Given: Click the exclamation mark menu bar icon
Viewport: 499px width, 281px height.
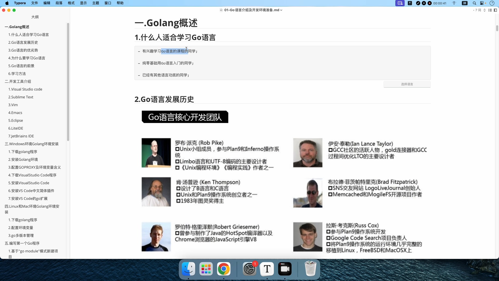Looking at the screenshot, I should (x=410, y=3).
